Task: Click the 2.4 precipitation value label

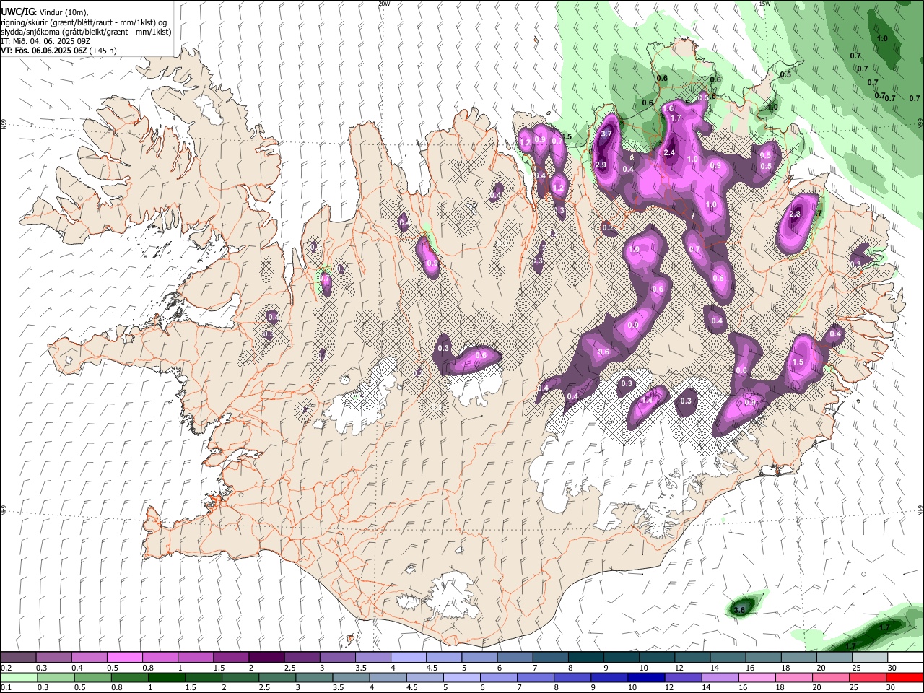Action: [x=669, y=153]
